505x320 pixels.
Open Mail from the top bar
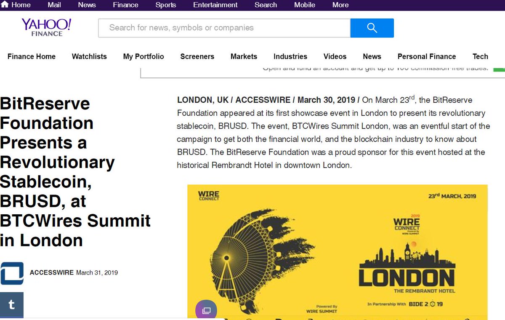tap(54, 5)
